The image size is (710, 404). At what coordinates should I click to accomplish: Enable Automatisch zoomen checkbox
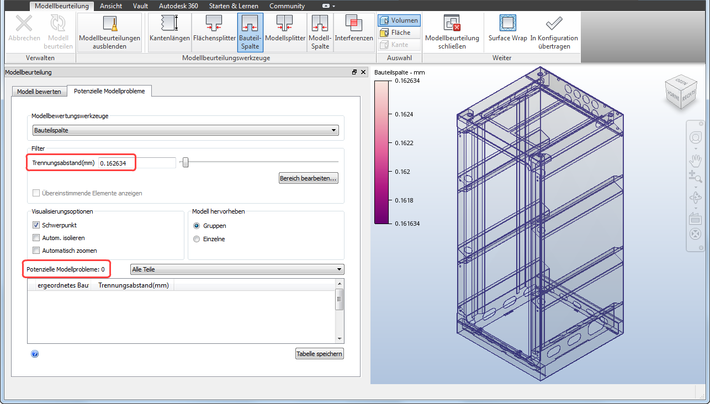36,251
